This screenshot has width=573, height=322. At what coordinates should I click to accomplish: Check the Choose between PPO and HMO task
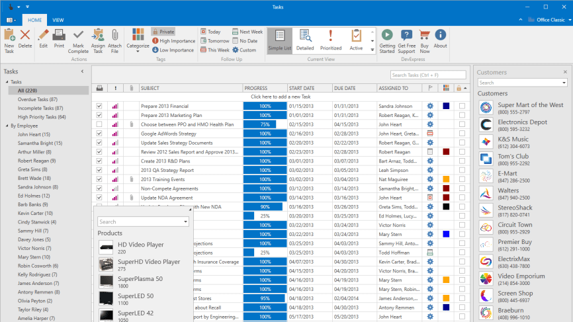(x=99, y=124)
